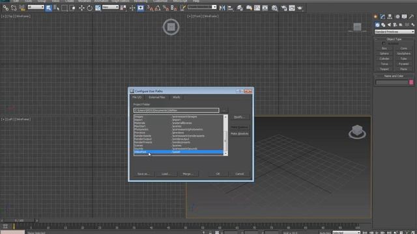Open the Hierarchy command panel tab
The width and height of the screenshot is (417, 234).
pos(390,16)
